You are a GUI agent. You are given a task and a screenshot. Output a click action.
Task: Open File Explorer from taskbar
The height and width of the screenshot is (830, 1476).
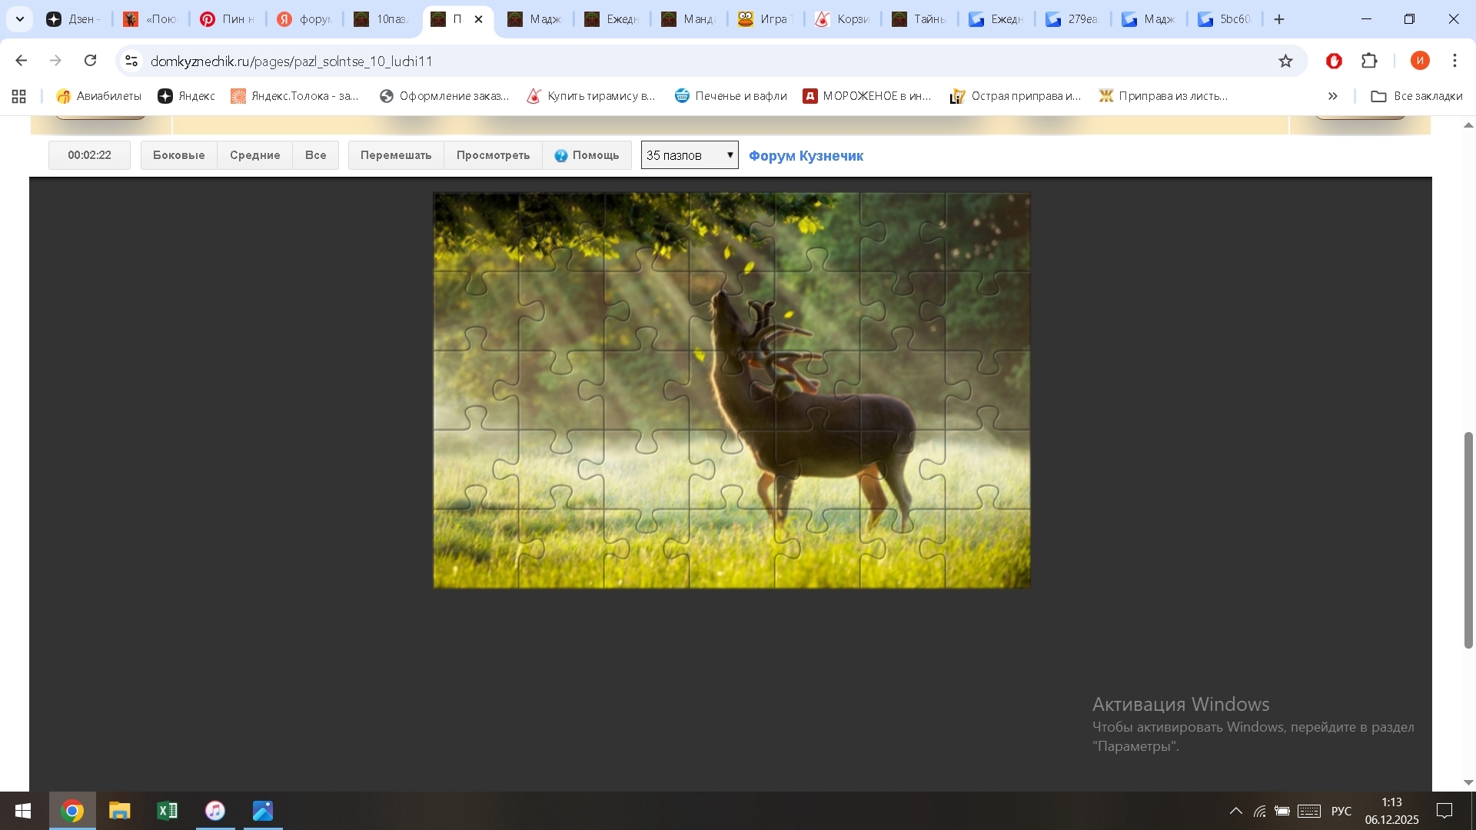coord(119,811)
